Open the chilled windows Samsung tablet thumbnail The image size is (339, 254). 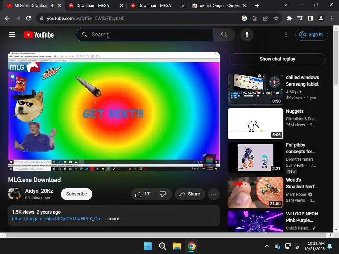(x=255, y=90)
